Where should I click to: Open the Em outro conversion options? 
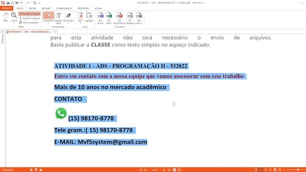click(x=139, y=18)
